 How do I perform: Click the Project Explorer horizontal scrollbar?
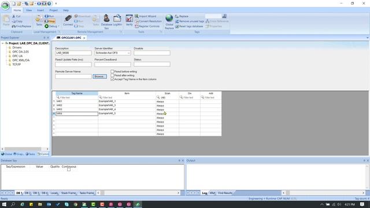click(25, 149)
